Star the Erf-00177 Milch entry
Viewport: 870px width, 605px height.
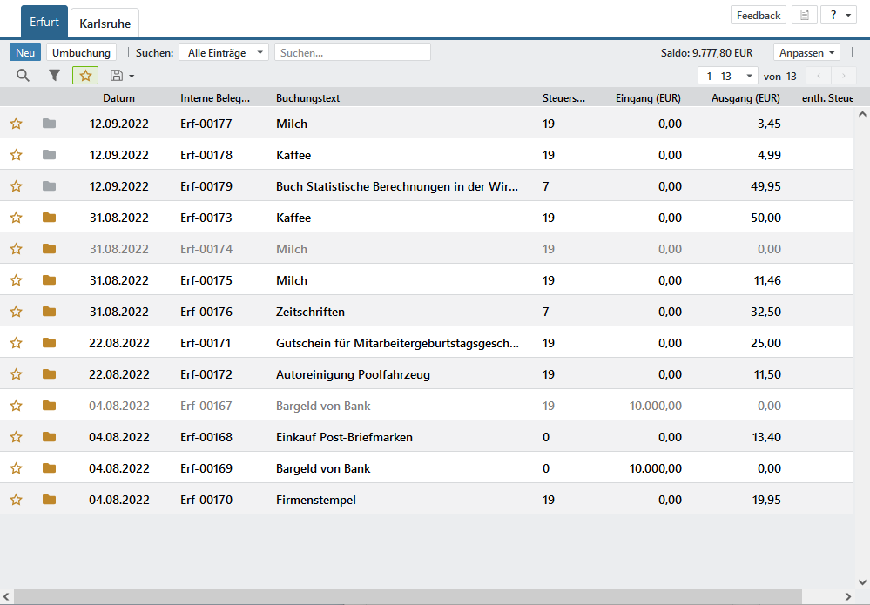coord(16,124)
